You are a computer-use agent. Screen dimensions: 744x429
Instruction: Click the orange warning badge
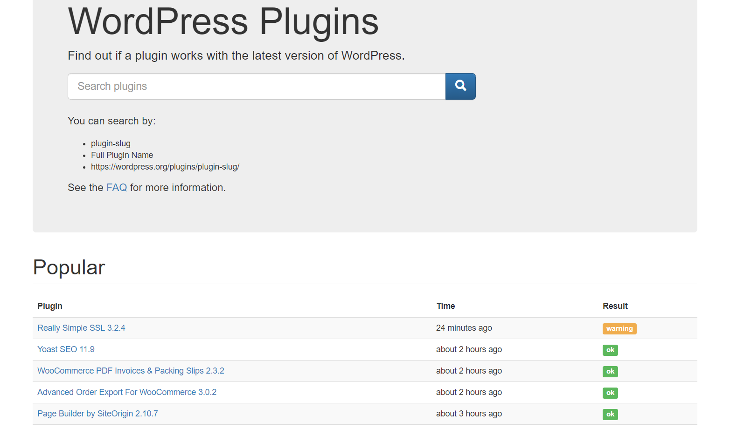click(x=619, y=329)
